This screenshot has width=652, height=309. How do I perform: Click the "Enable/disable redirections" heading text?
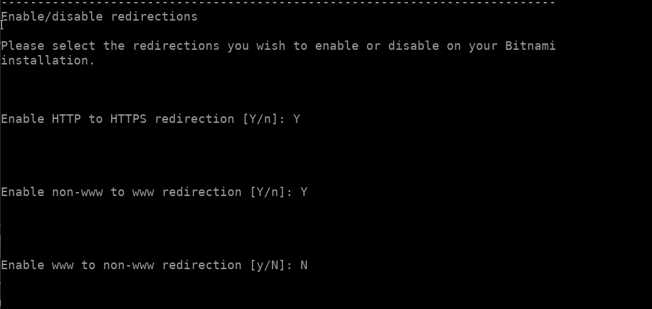pos(99,17)
